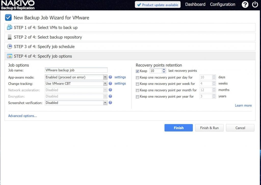
Task: Open the App-aware mode dropdown
Action: pyautogui.click(x=105, y=77)
